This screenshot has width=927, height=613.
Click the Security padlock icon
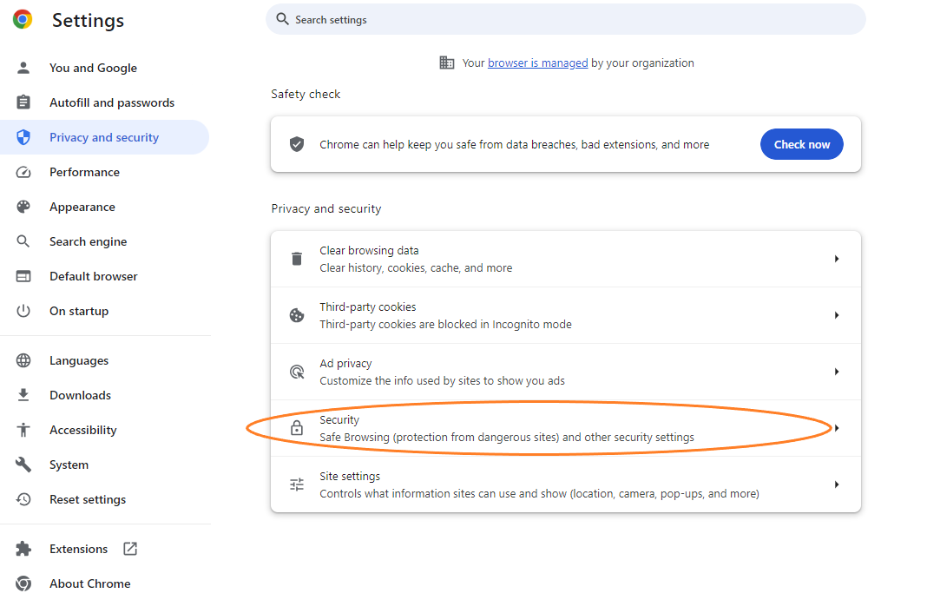coord(297,428)
